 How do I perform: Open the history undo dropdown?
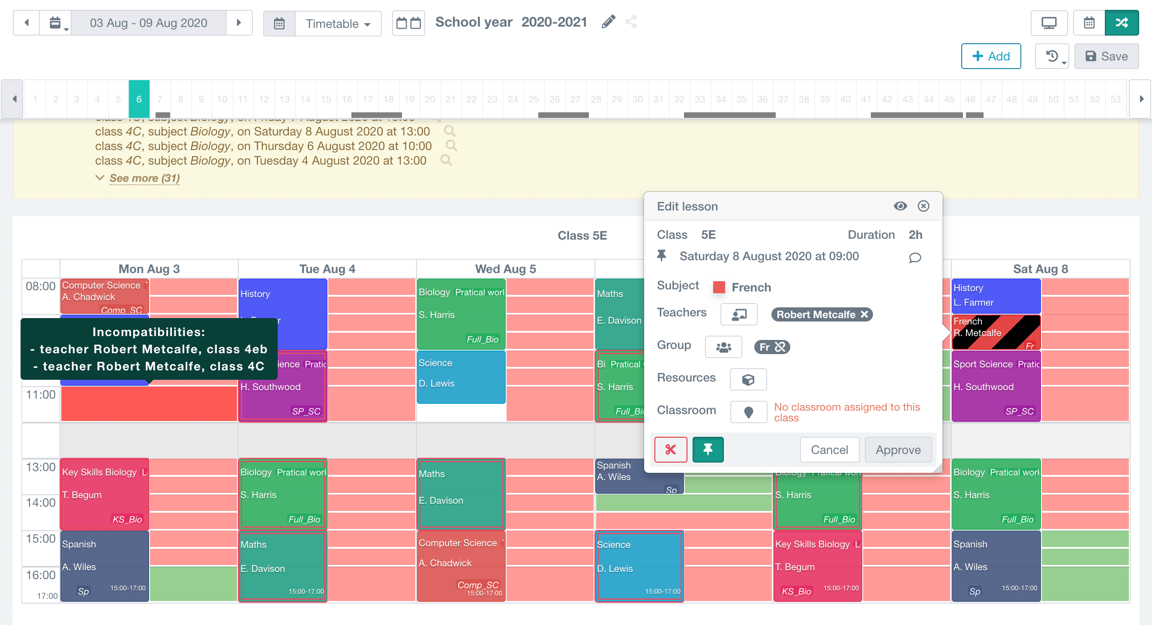click(x=1052, y=57)
